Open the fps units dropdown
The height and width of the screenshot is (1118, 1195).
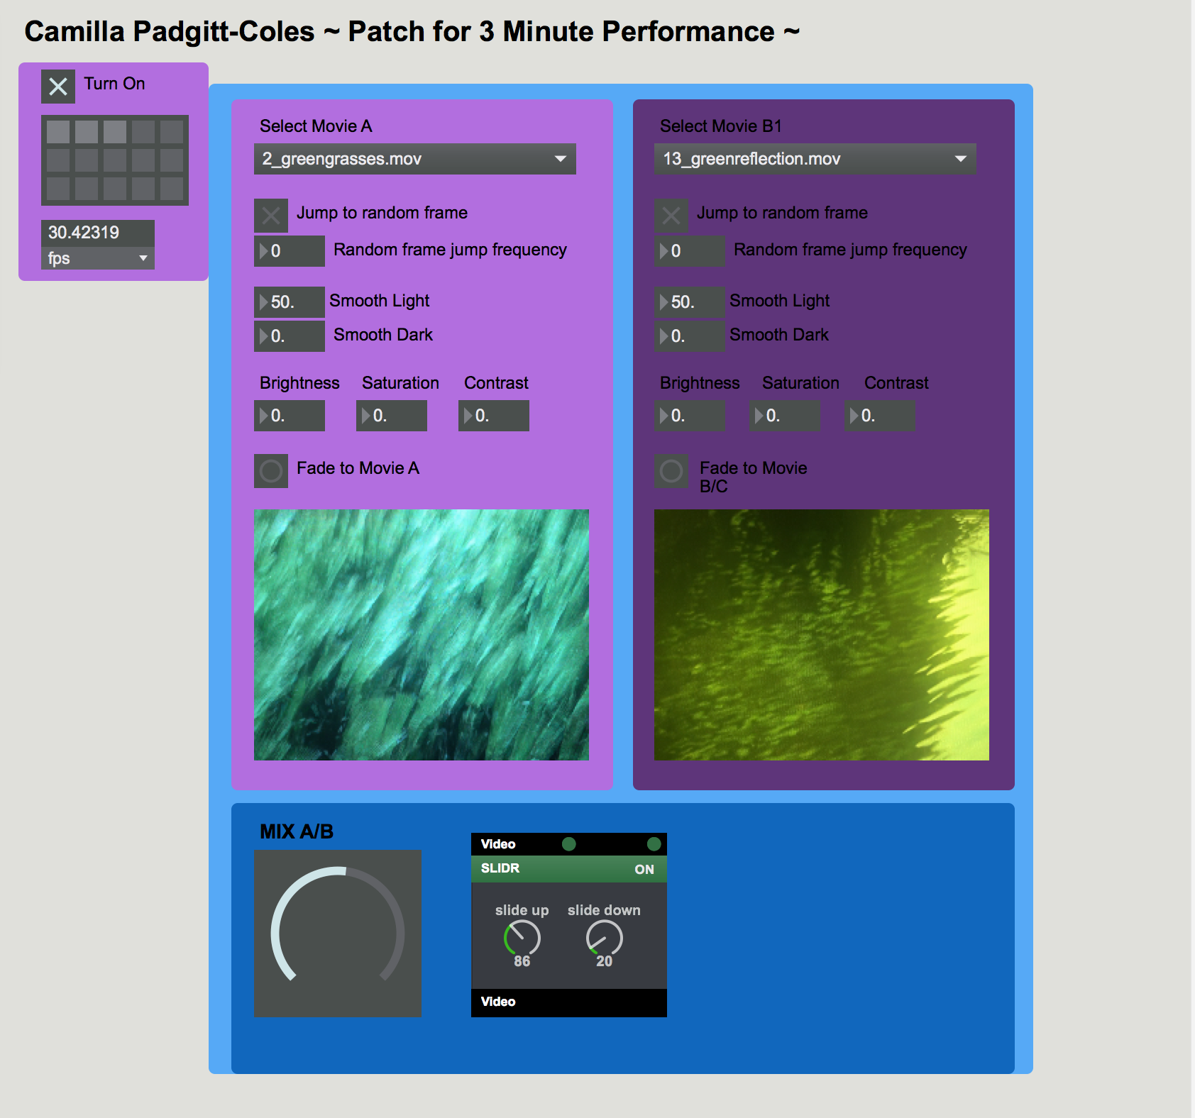click(98, 258)
